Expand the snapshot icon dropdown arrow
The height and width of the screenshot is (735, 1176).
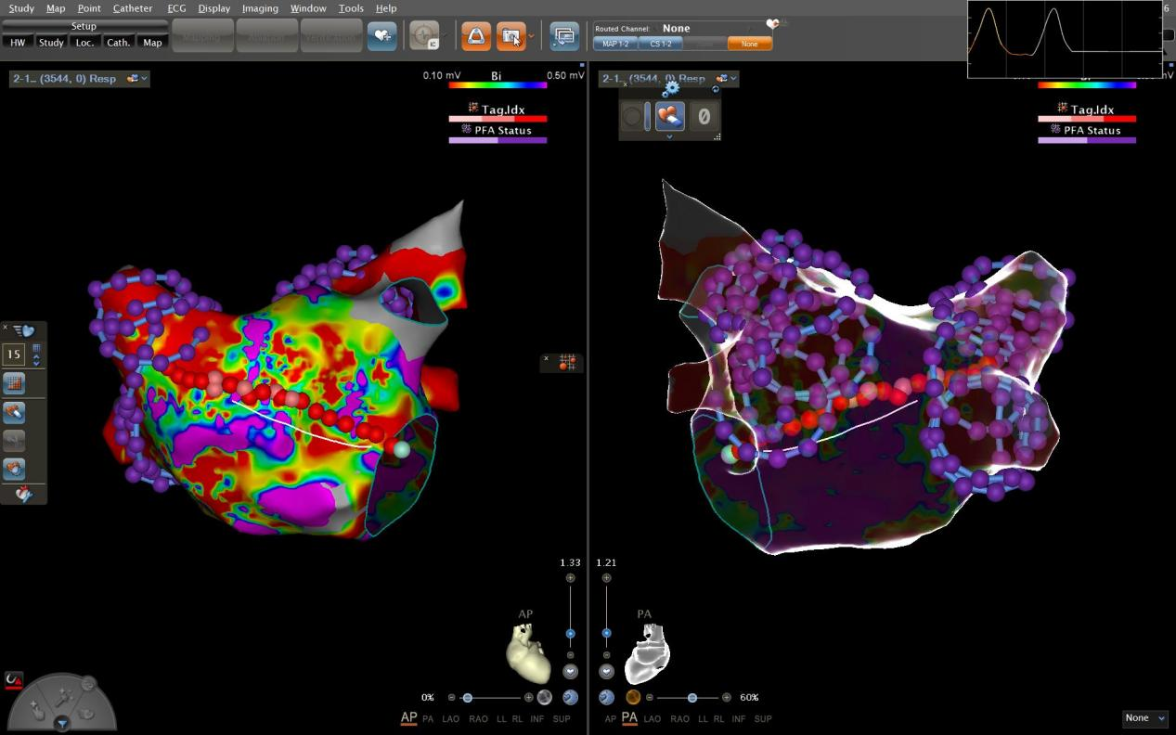(531, 37)
